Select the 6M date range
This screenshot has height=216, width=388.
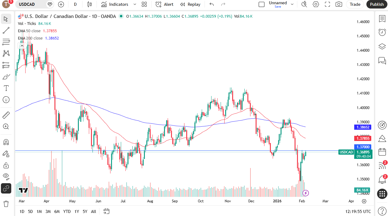point(57,211)
